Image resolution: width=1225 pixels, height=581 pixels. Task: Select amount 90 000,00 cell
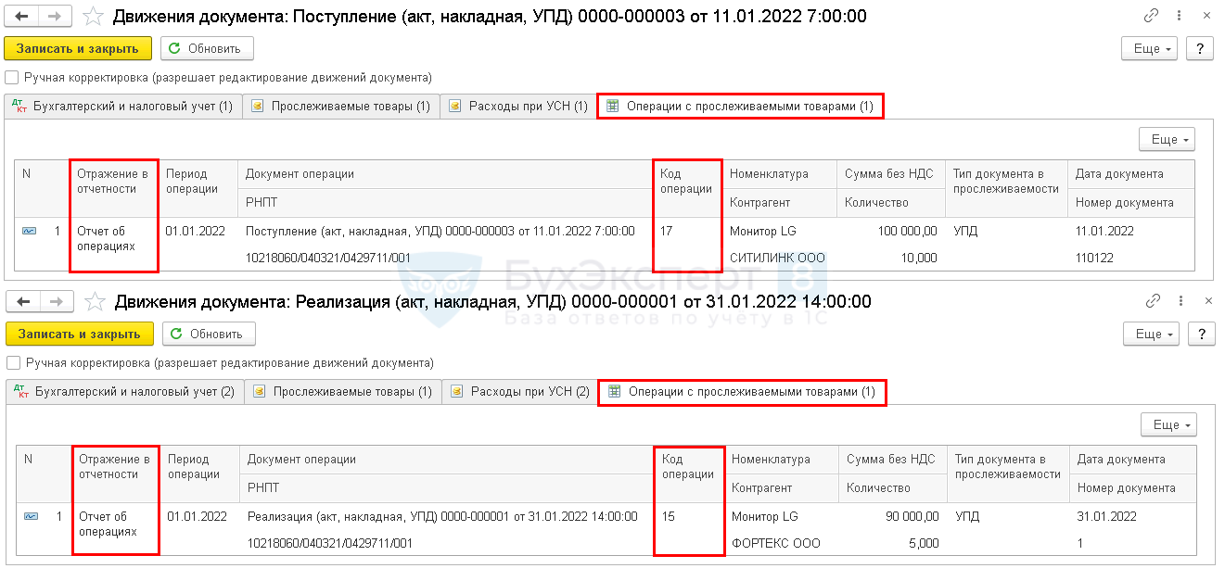pyautogui.click(x=893, y=517)
